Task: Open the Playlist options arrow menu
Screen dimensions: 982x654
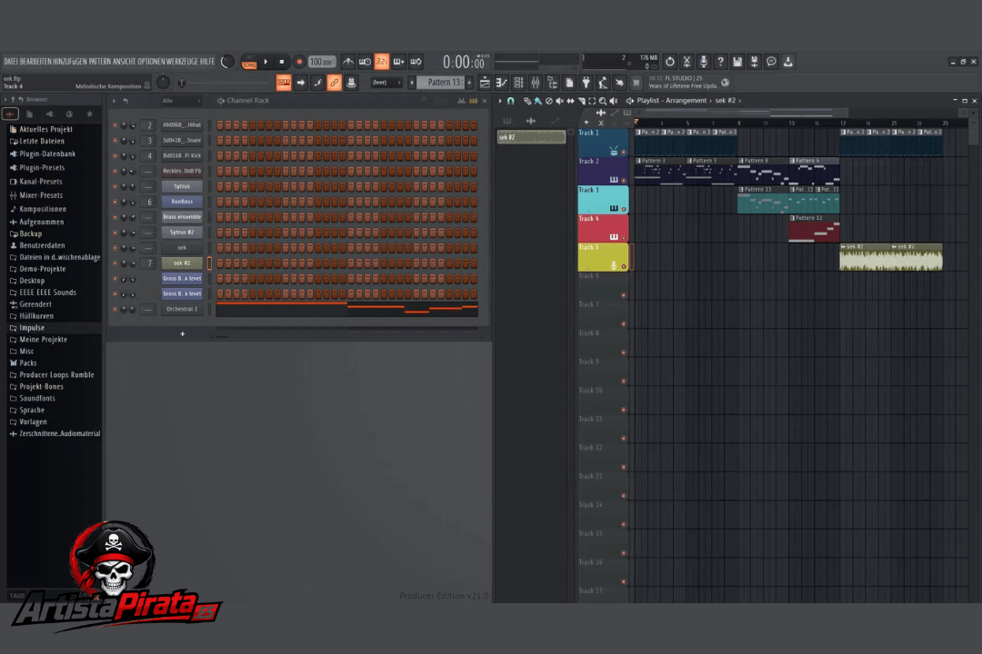Action: pyautogui.click(x=500, y=101)
